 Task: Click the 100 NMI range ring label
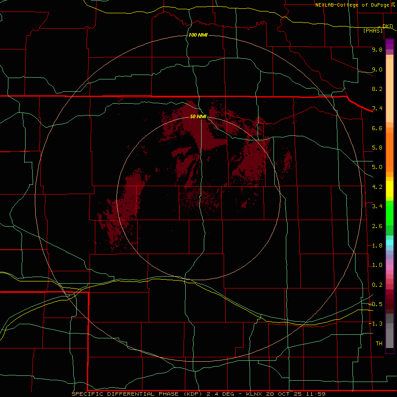[198, 35]
